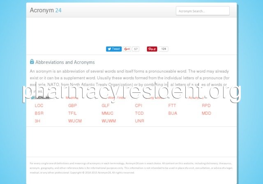Pin the page with the Pin it button
This screenshot has height=184, width=263.
pos(152,49)
